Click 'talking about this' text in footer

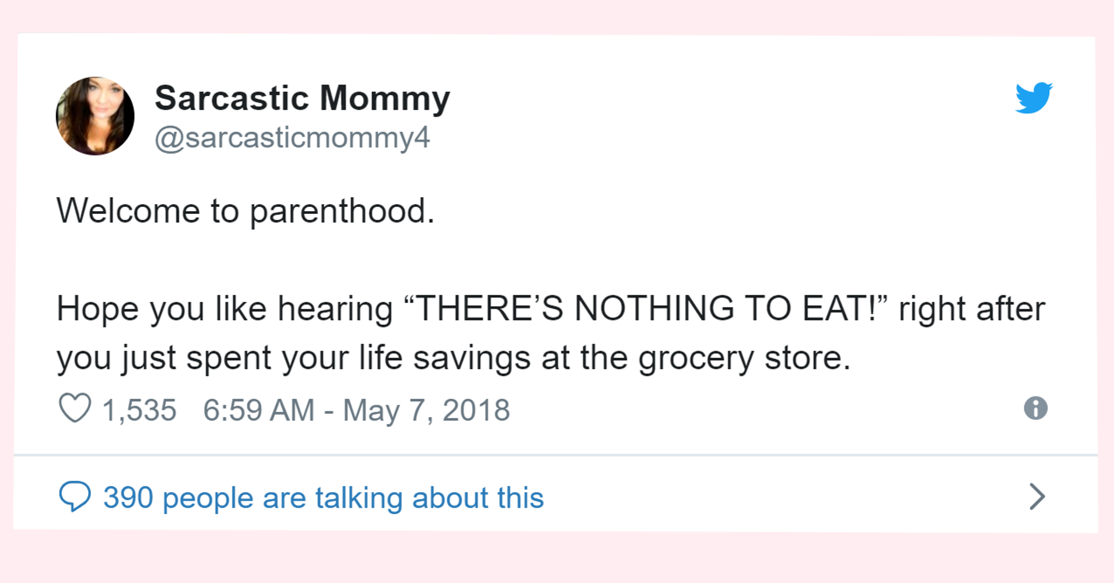429,498
